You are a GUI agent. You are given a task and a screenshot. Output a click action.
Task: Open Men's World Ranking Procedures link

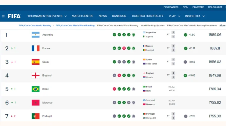pos(192,25)
